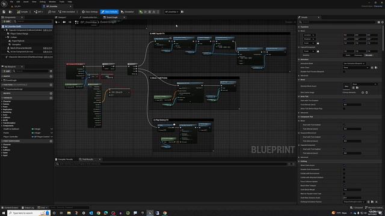Open the Output Log
This screenshot has height=216, width=385.
pyautogui.click(x=28, y=208)
